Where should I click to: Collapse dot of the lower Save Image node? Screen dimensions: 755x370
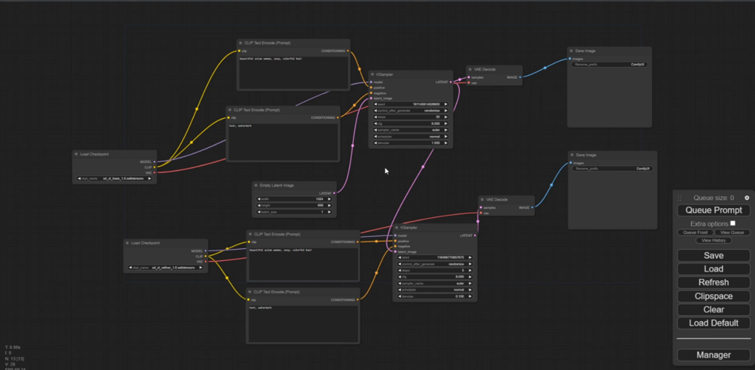[x=572, y=155]
